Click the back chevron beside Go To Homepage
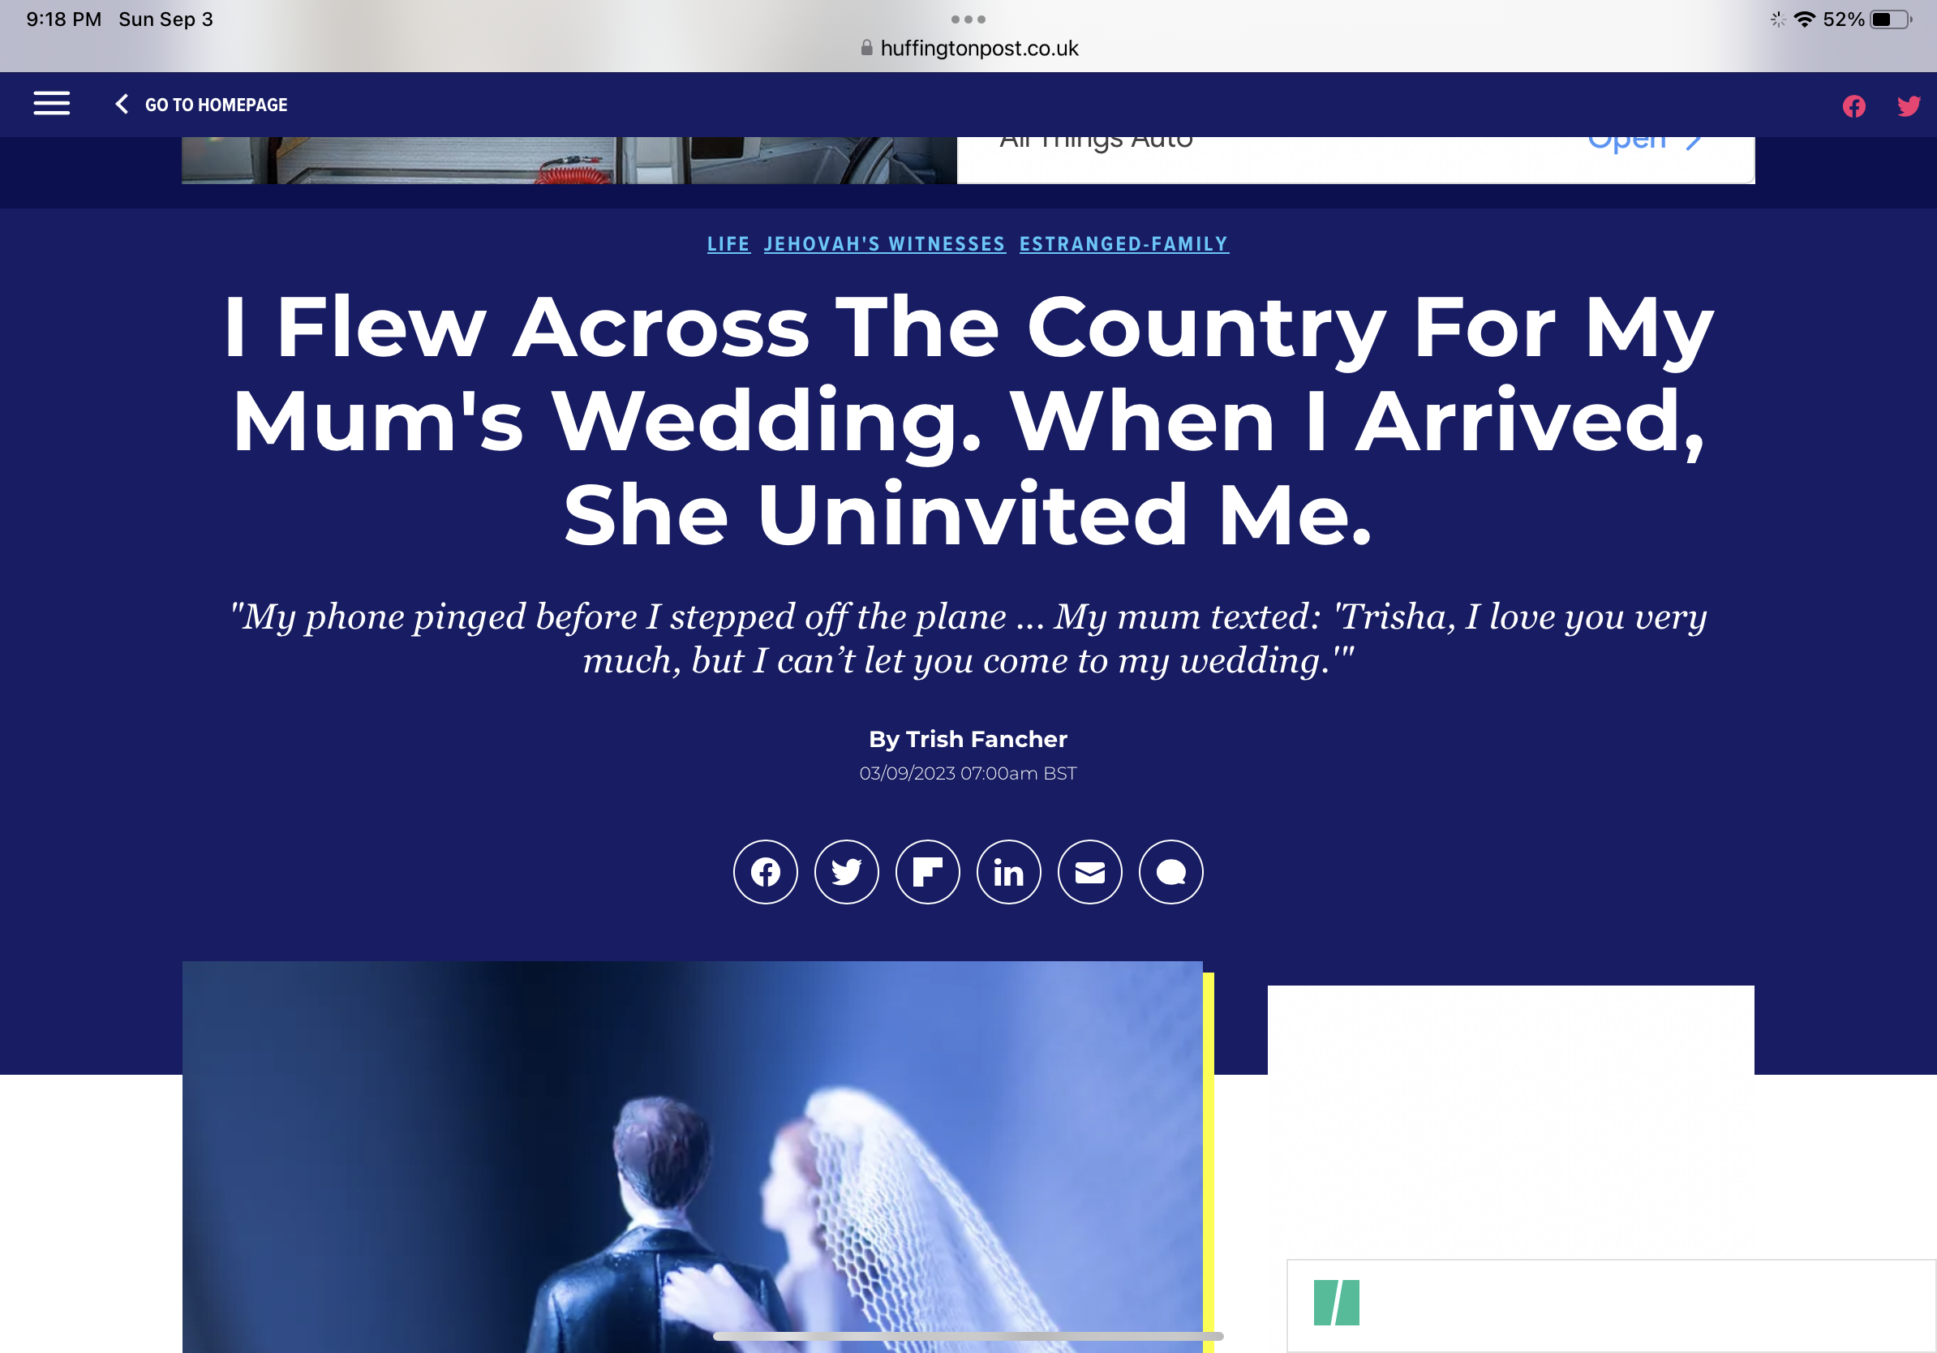This screenshot has height=1353, width=1937. [x=122, y=104]
